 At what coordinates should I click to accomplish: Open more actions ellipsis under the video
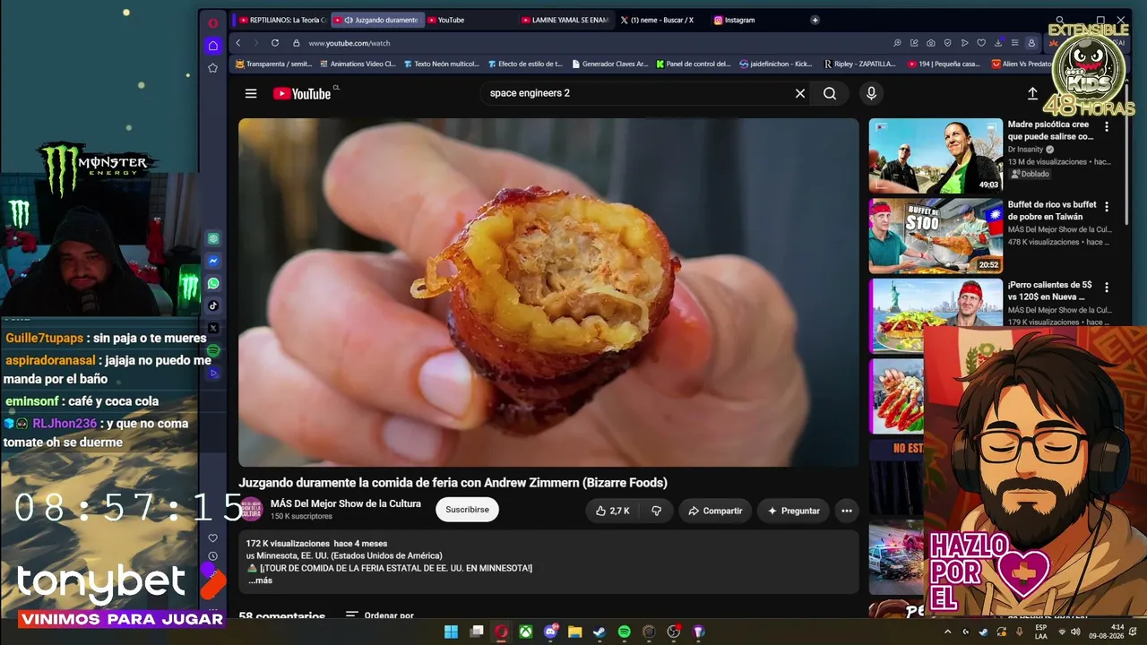click(x=846, y=511)
